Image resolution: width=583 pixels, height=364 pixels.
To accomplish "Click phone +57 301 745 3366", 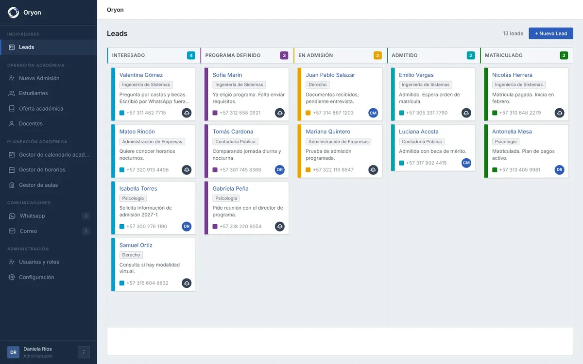I will (240, 170).
